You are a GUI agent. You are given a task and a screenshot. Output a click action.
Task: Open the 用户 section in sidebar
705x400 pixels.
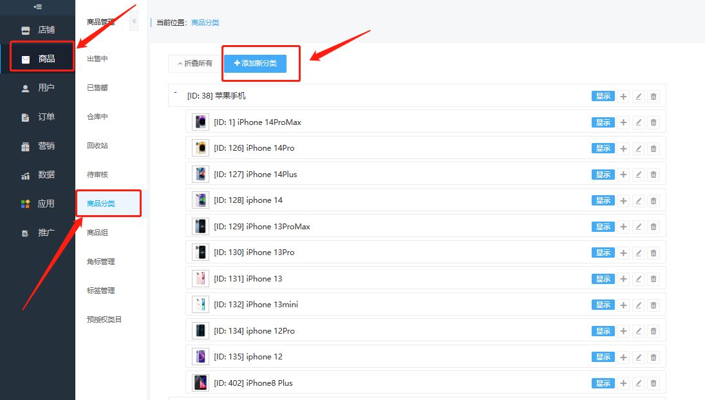tap(38, 88)
